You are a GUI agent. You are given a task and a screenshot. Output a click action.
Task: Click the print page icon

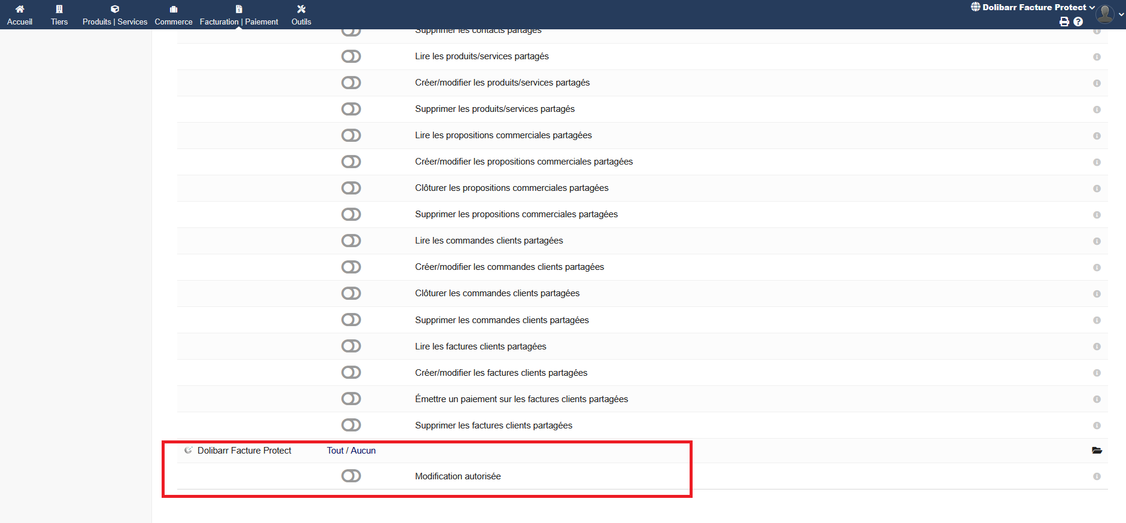[1064, 22]
